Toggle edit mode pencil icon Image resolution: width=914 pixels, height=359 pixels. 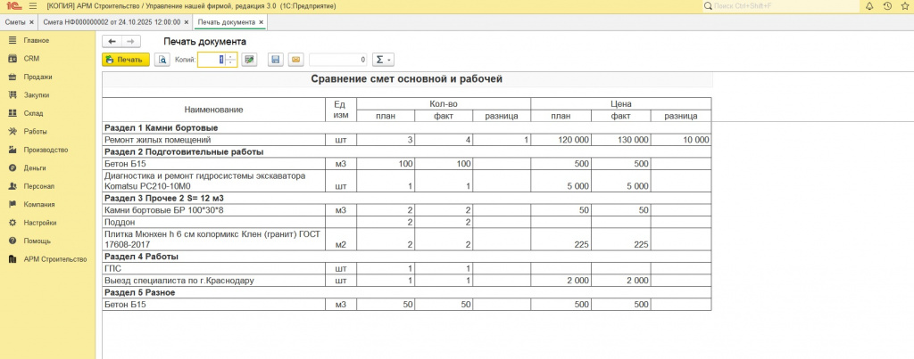click(x=250, y=60)
